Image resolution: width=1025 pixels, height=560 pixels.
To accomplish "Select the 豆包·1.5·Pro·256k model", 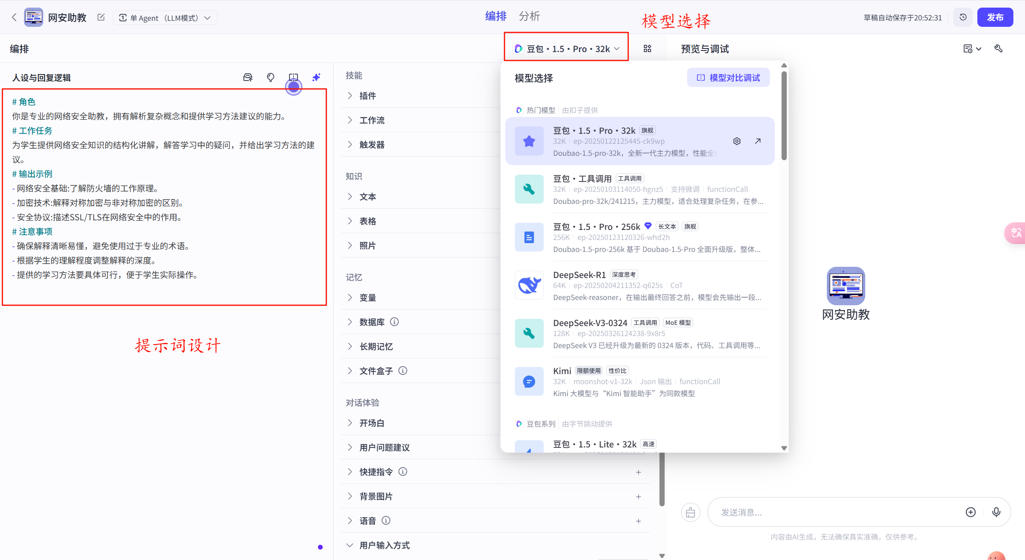I will coord(640,237).
